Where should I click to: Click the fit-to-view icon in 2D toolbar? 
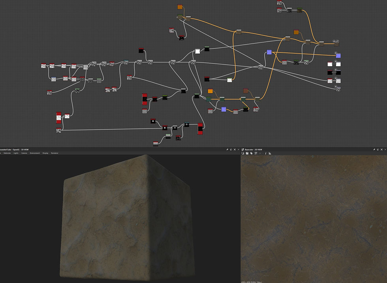coord(256,153)
